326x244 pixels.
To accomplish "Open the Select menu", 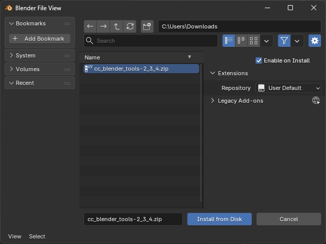I will [37, 236].
